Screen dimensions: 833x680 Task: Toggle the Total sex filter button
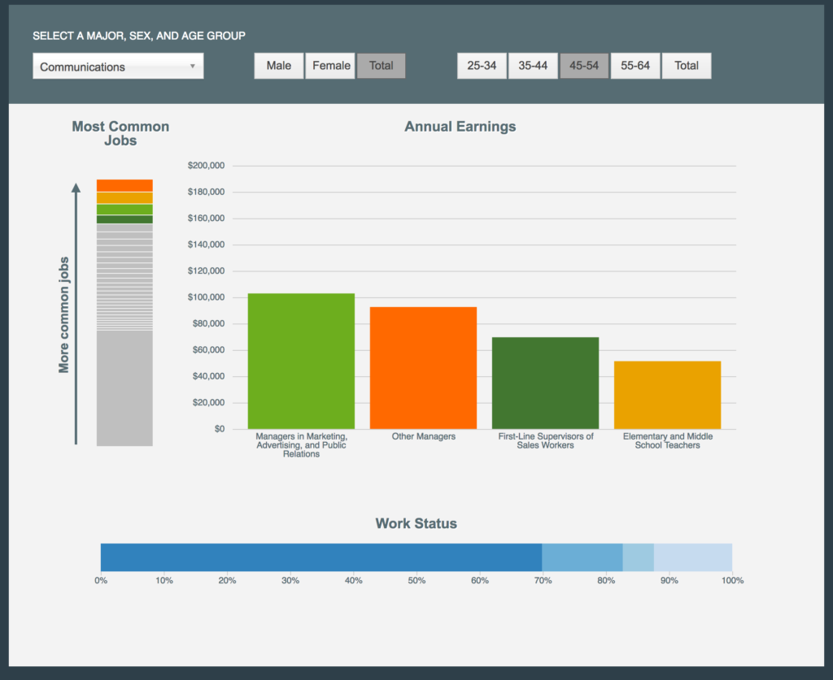tap(381, 66)
